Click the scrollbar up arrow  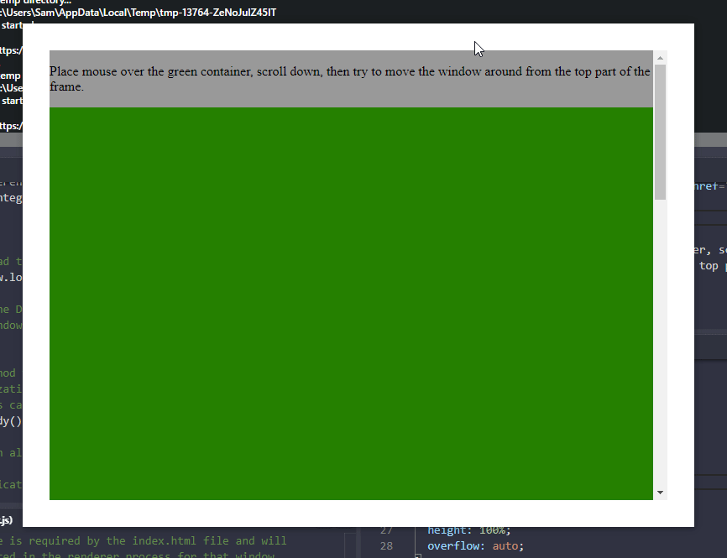pyautogui.click(x=660, y=58)
